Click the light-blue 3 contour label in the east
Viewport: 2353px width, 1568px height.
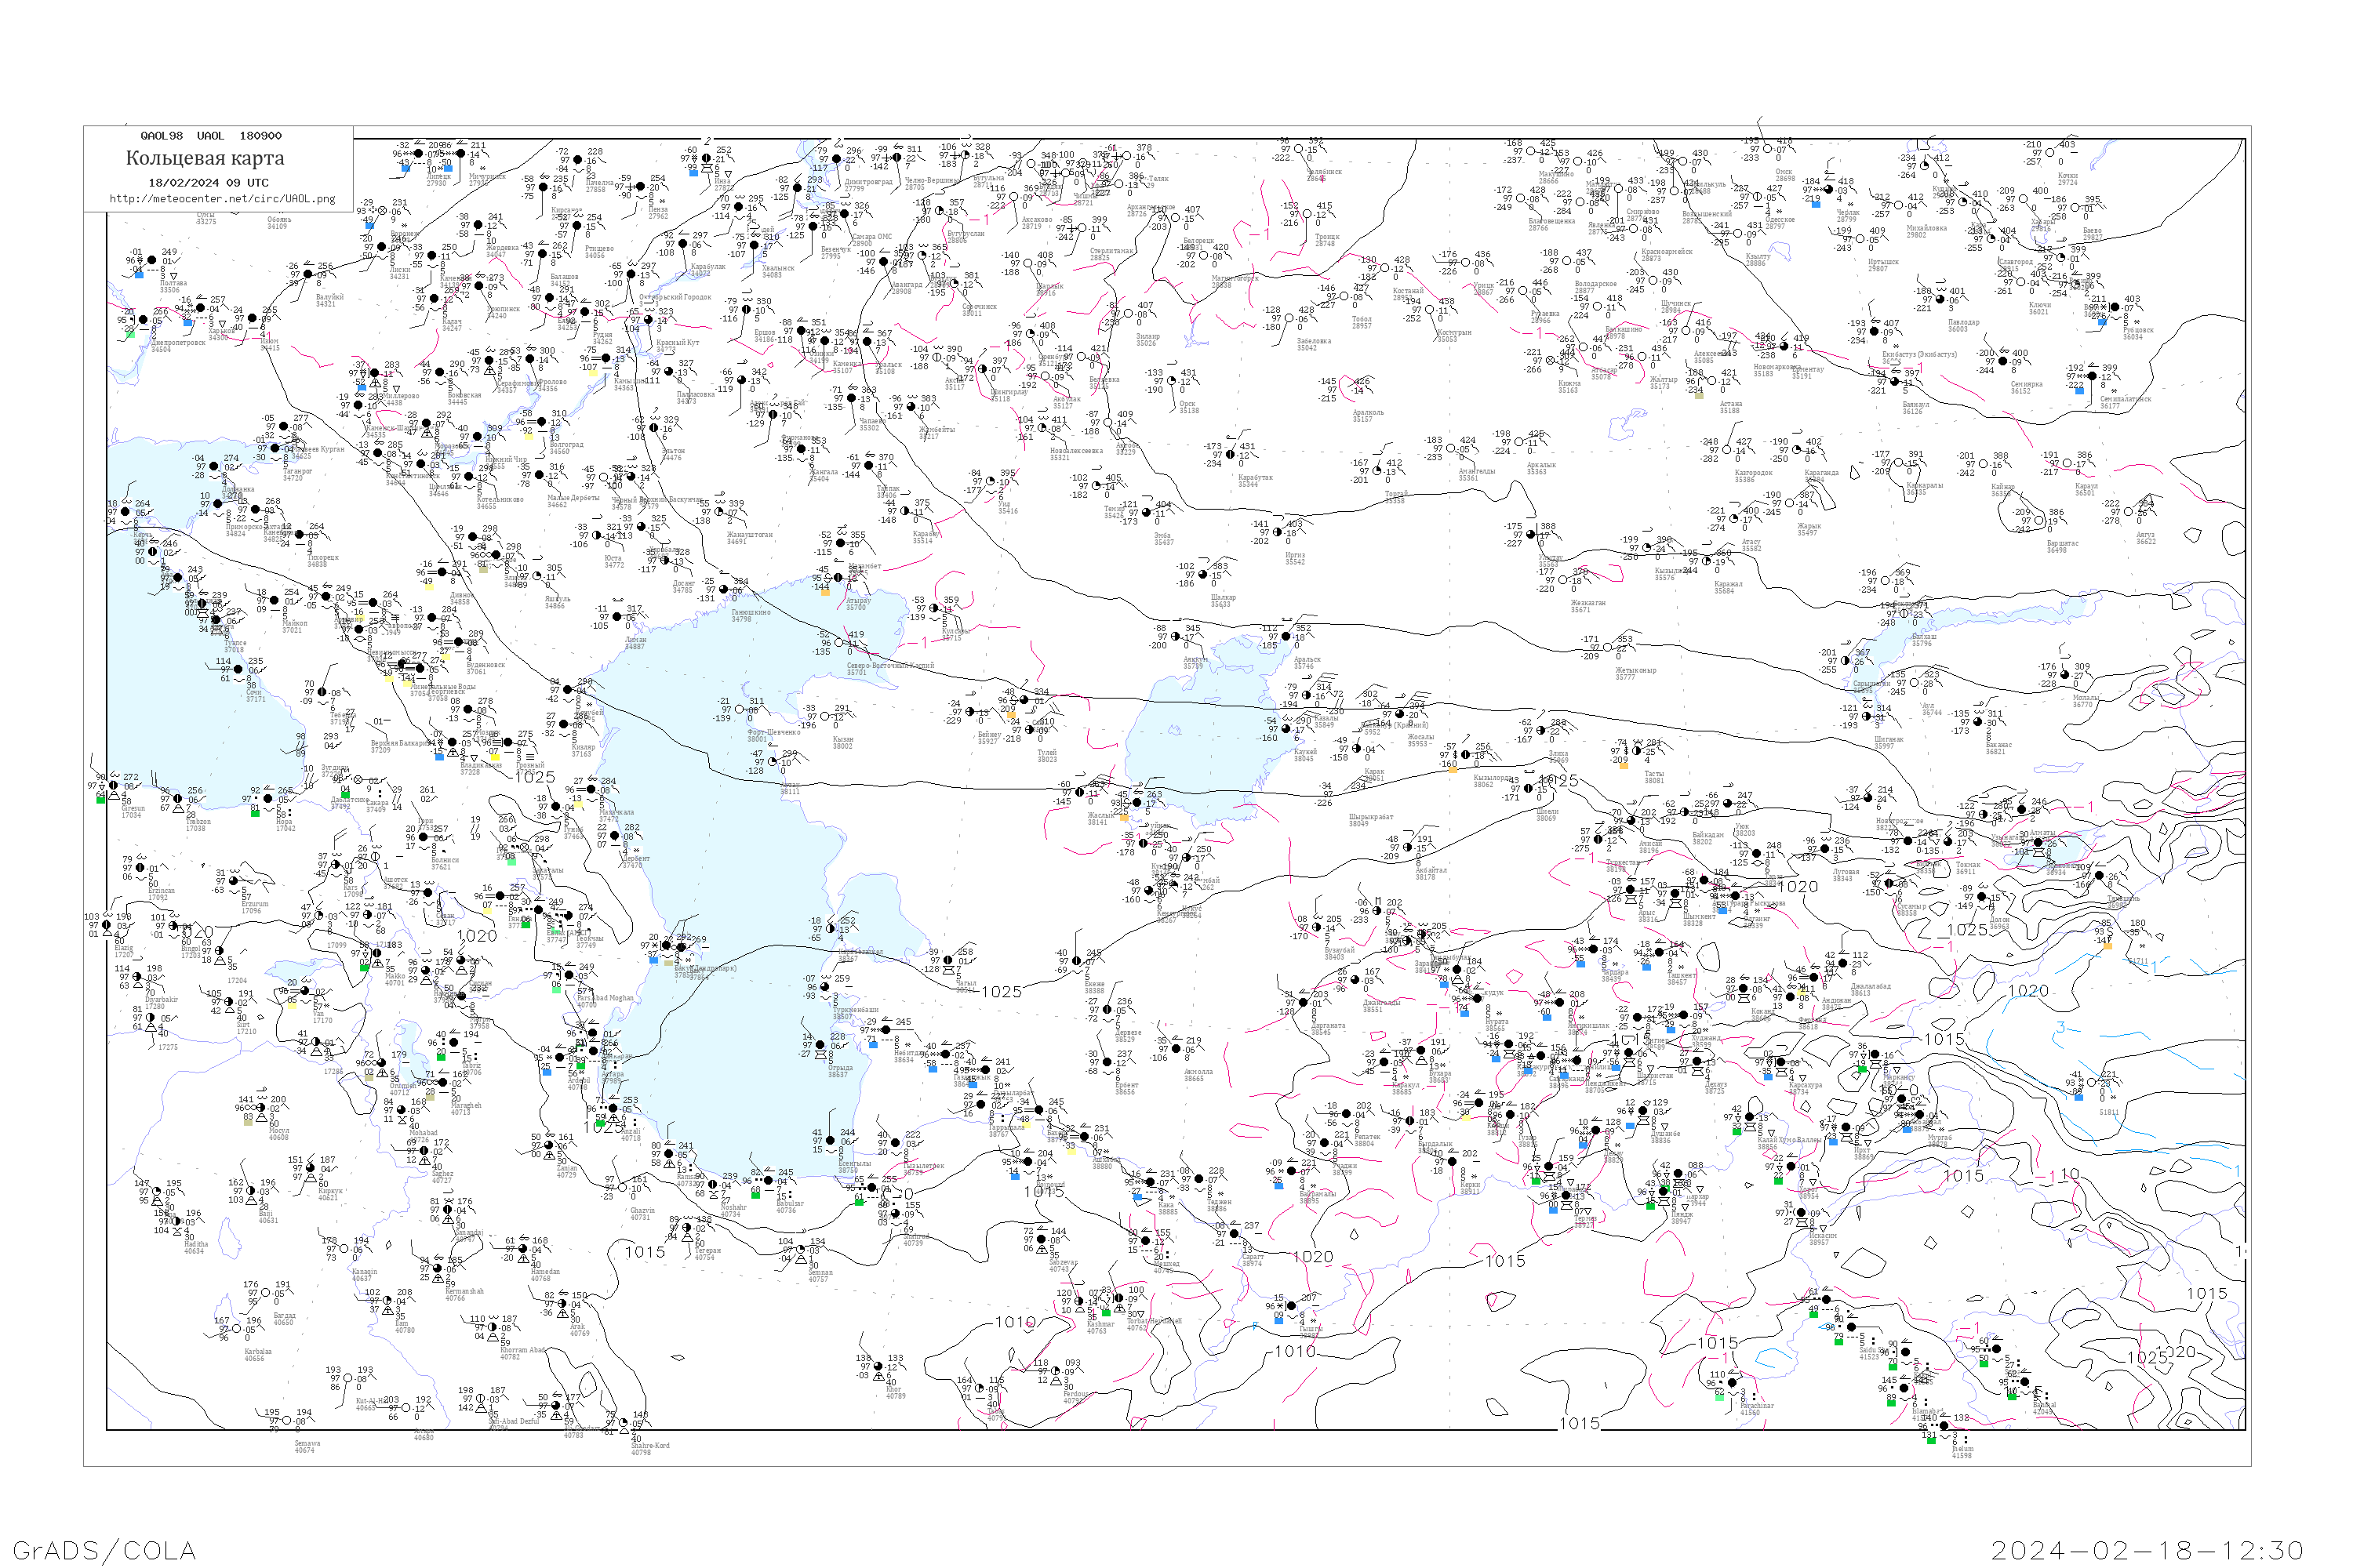coord(2060,1027)
